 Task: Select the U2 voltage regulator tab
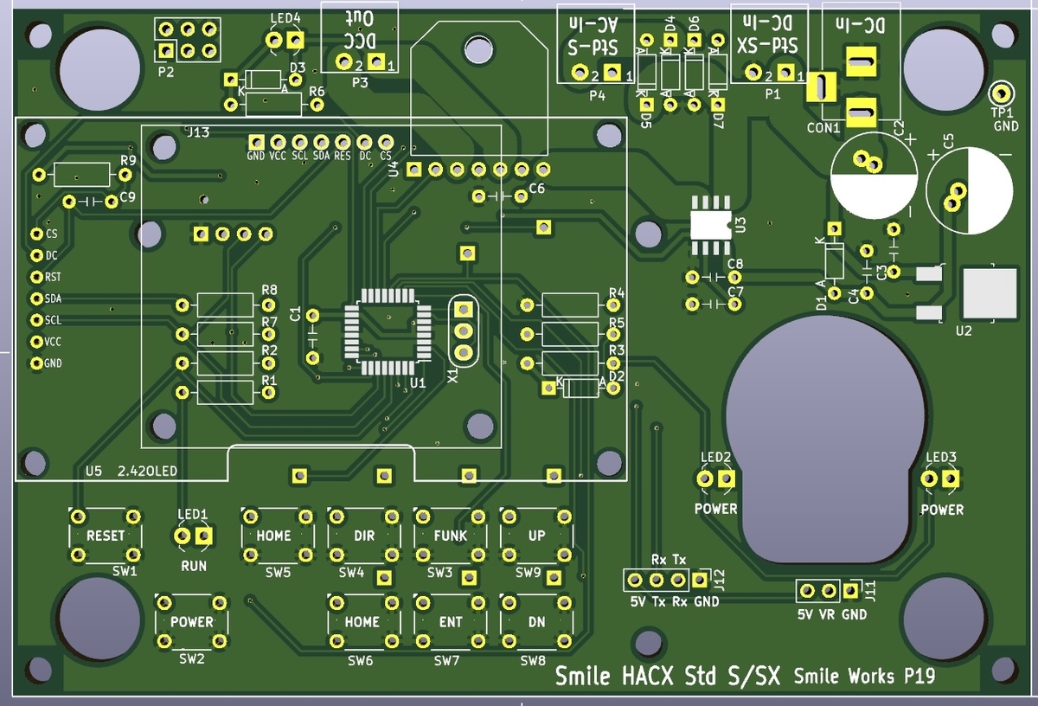point(991,292)
